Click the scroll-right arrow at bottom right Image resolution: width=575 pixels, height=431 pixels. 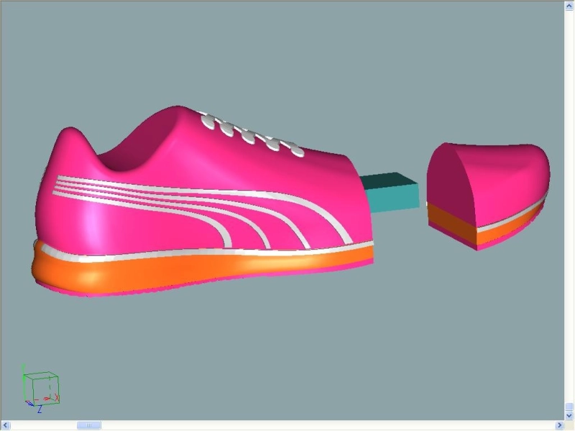tap(558, 424)
